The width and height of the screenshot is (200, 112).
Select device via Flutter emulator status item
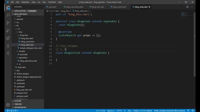point(169,111)
